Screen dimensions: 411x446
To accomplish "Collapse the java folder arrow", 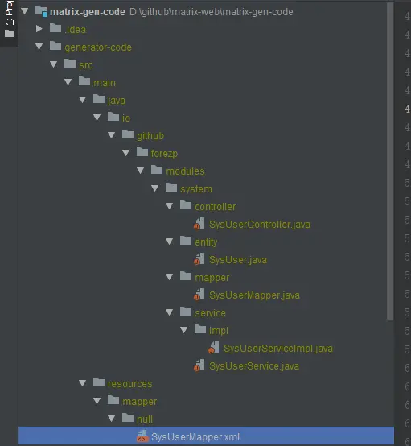I will tap(83, 100).
